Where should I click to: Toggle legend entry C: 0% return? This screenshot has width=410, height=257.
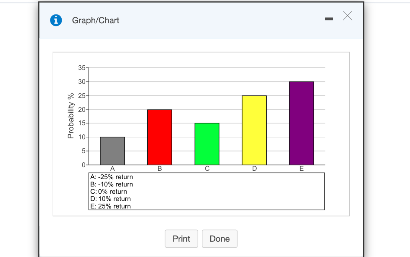pos(108,191)
